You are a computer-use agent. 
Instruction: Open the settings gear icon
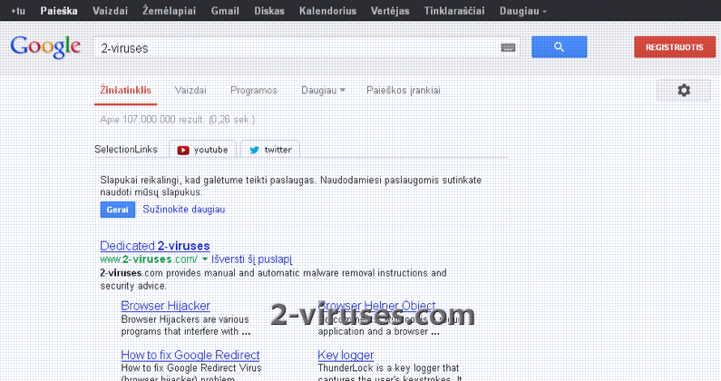[684, 90]
